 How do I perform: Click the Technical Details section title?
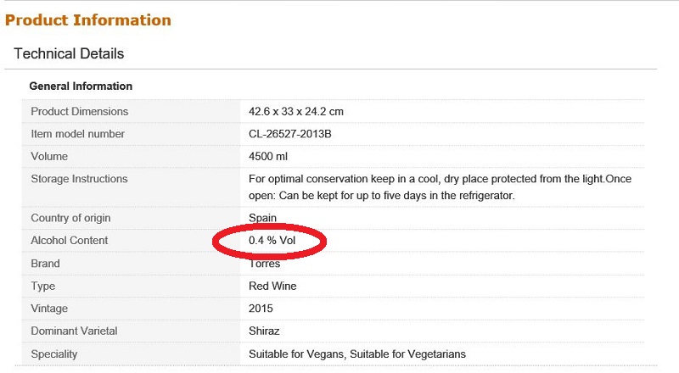pos(69,53)
